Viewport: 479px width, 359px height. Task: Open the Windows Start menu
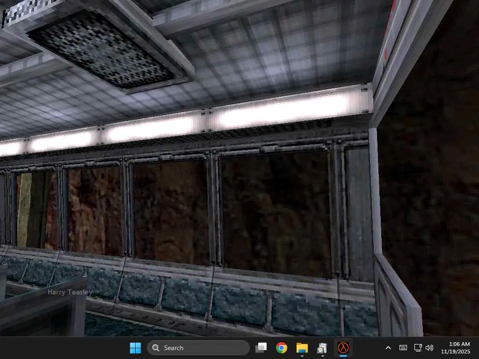[135, 348]
